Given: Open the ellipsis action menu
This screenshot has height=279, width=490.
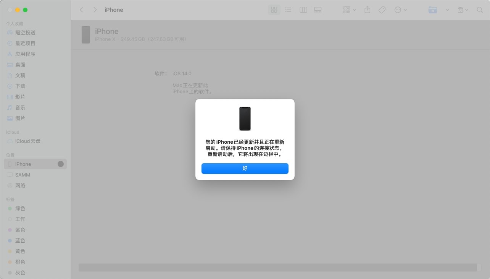Looking at the screenshot, I should tap(400, 10).
